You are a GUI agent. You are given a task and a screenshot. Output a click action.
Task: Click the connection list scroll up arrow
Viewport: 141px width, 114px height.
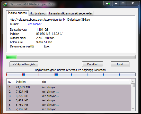(x=133, y=81)
